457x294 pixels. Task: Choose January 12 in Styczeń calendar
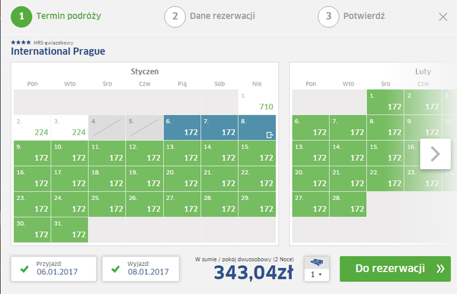(145, 153)
